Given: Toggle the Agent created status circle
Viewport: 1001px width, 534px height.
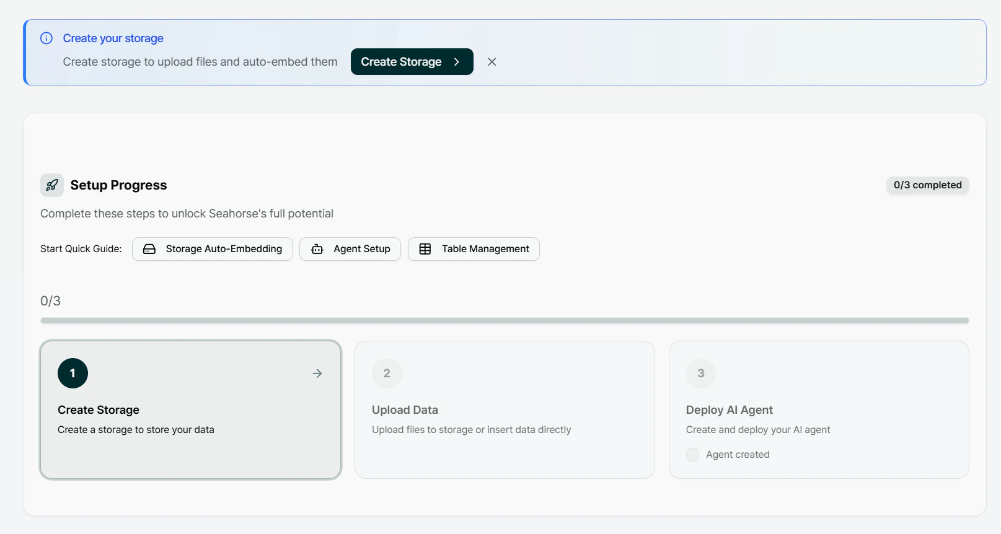Looking at the screenshot, I should (x=693, y=455).
